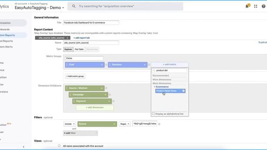Open the Google apps grid icon
The height and width of the screenshot is (150, 267).
pos(256,7)
